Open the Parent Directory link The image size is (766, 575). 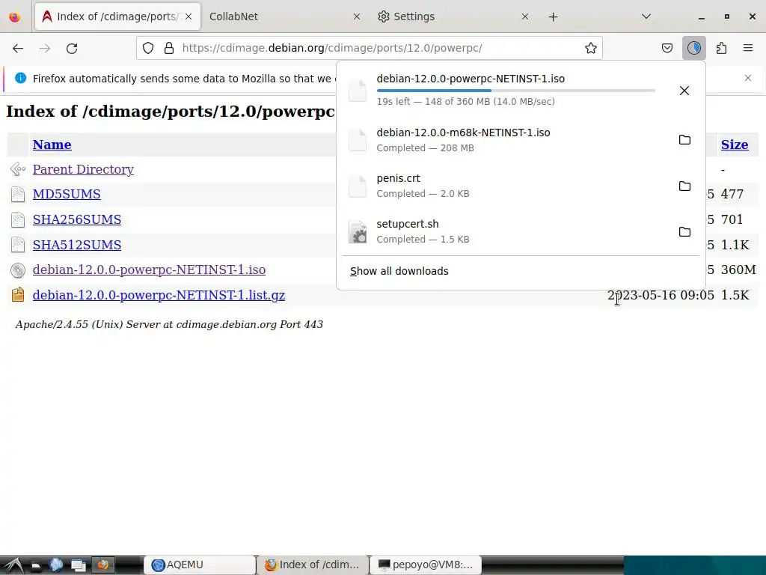pos(83,169)
